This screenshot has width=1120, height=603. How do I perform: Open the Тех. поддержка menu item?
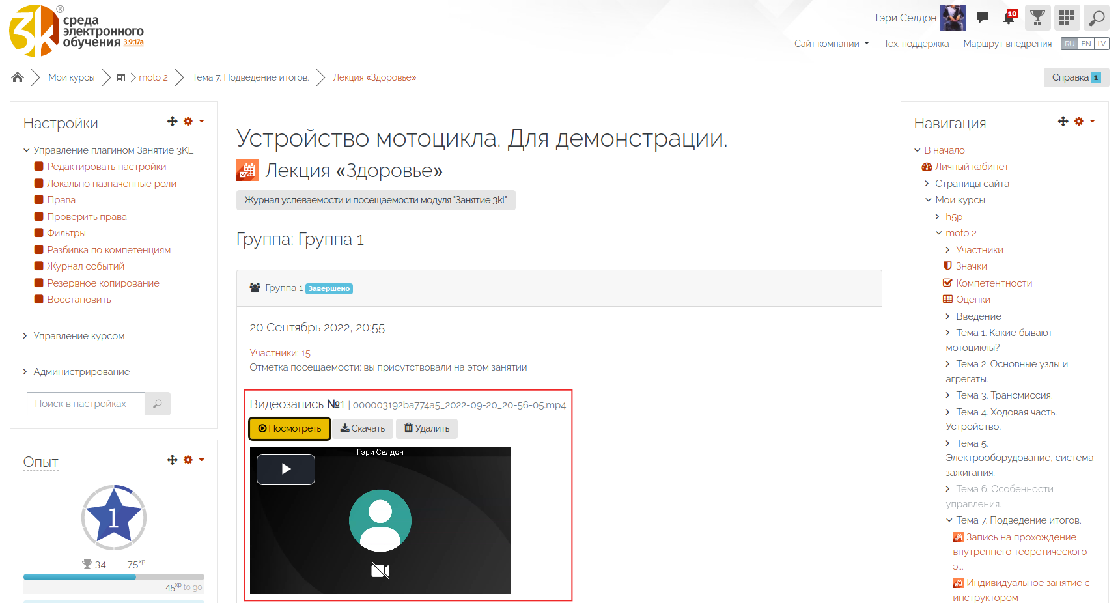[x=916, y=44]
